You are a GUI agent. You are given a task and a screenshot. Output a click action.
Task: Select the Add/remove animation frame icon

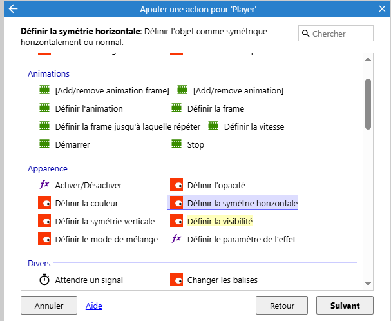pyautogui.click(x=44, y=90)
